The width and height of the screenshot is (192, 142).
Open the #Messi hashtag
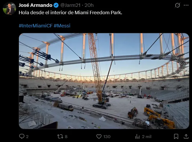[x=62, y=26]
